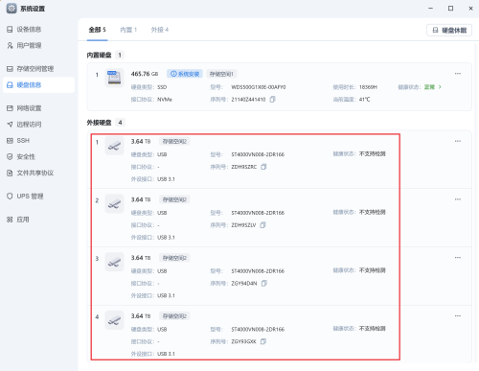Click the 系统安装 badge on internal SSD
The image size is (479, 371).
point(185,74)
